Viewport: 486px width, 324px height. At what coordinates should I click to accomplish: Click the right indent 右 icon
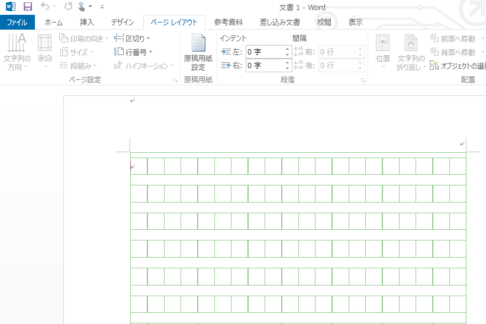coord(226,65)
